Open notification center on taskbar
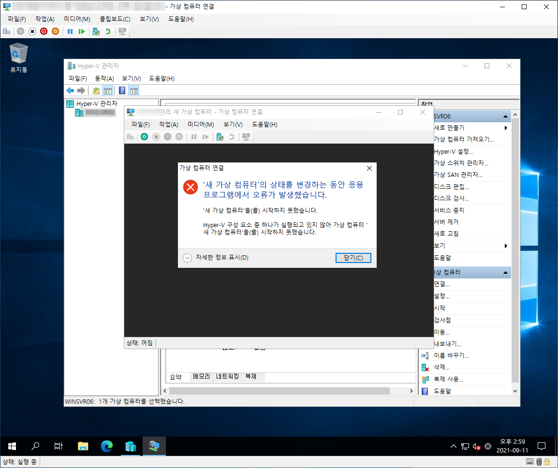 542,446
